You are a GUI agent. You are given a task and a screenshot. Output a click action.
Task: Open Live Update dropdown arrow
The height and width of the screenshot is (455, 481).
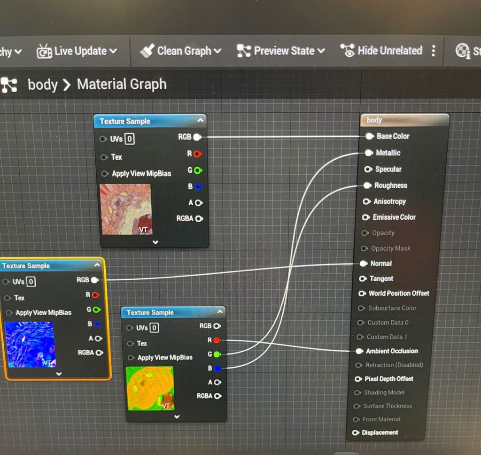(113, 51)
